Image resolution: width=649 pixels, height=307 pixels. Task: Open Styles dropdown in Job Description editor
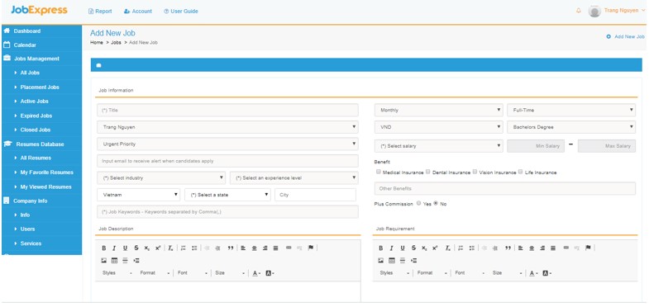tap(117, 273)
